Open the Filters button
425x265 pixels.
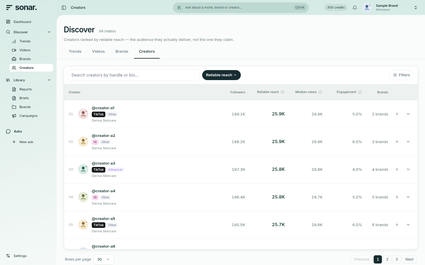[401, 75]
